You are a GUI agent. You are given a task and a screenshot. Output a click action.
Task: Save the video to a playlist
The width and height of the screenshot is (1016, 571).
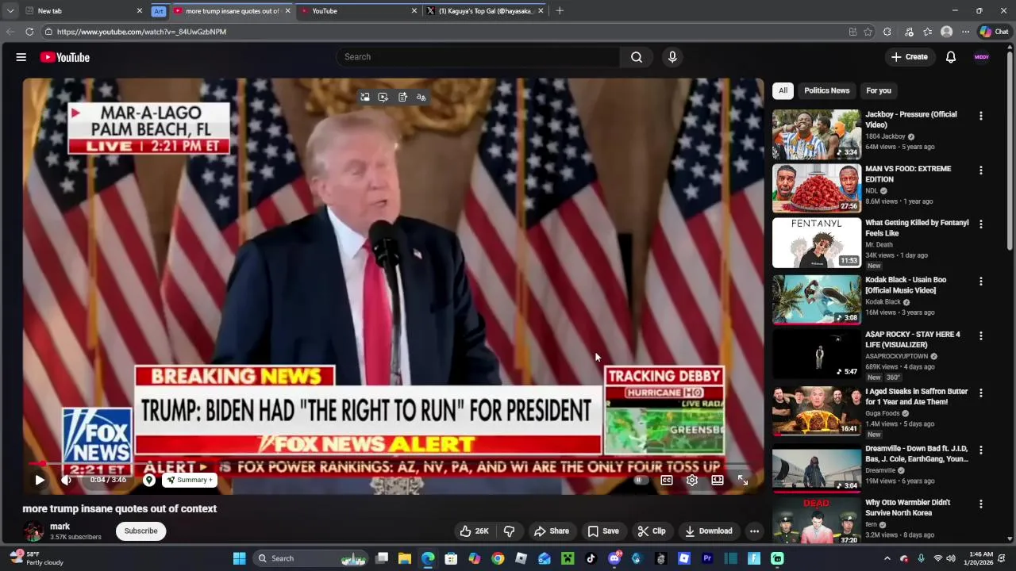pos(603,531)
